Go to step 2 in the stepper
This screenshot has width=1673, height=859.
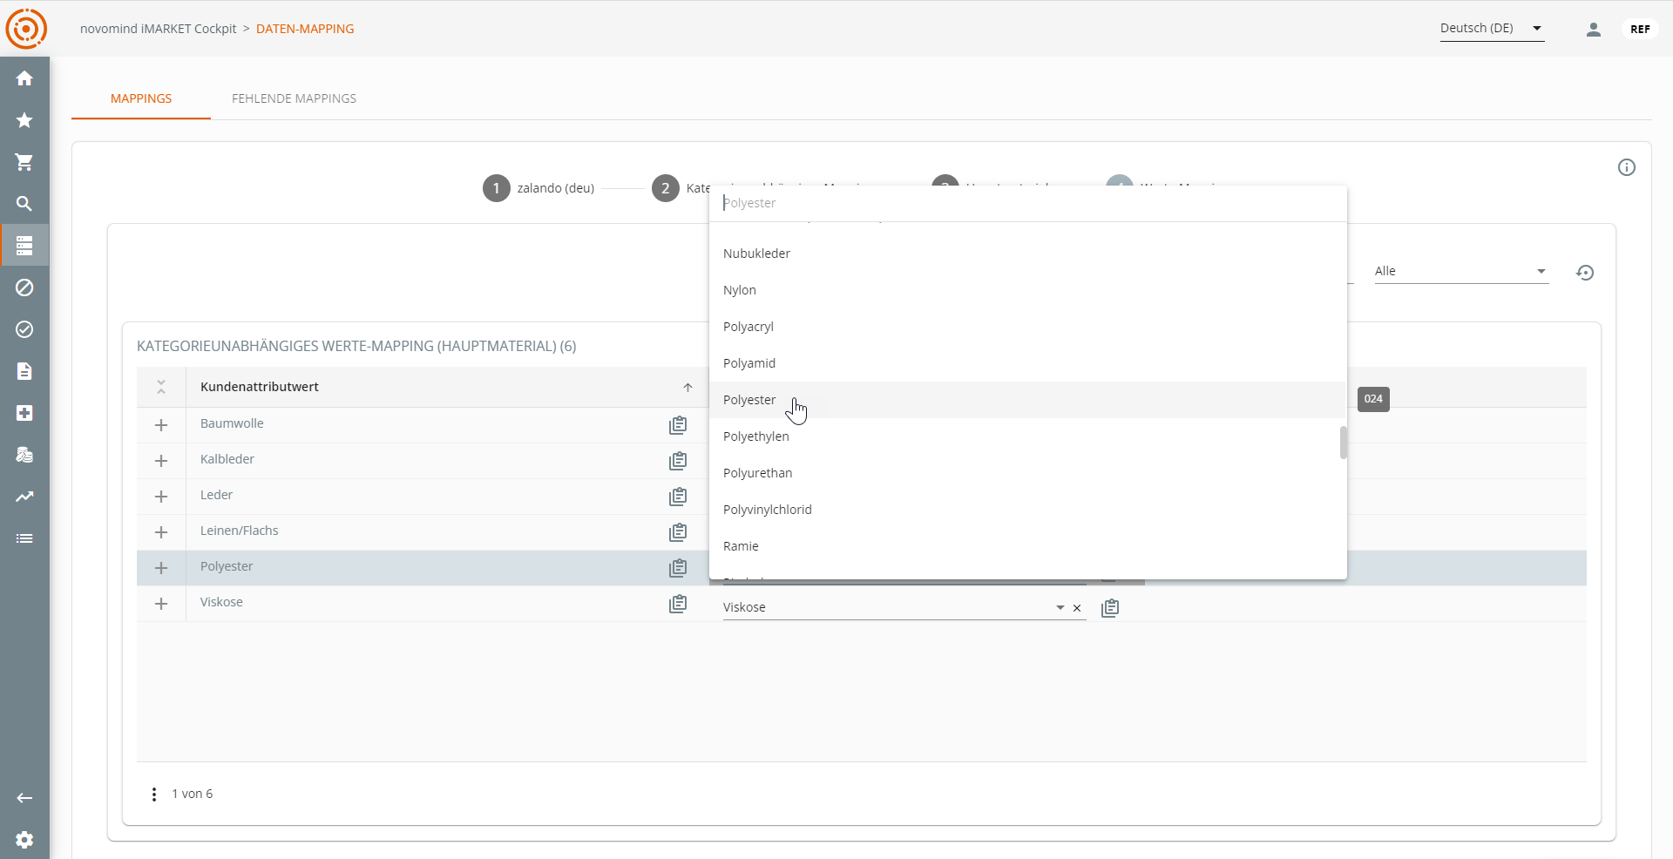(x=666, y=188)
